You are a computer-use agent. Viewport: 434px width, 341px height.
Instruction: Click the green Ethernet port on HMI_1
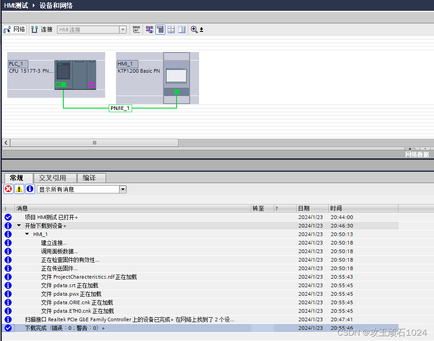[x=177, y=92]
